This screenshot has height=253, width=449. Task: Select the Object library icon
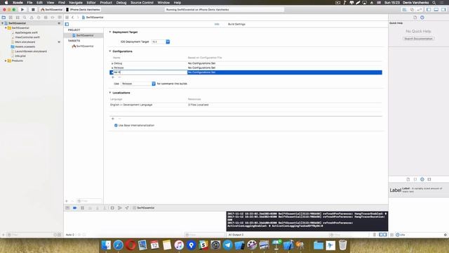[422, 179]
